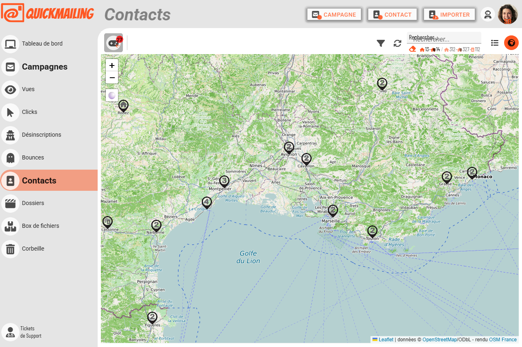
Task: Click the IMPORTER button
Action: click(x=449, y=15)
